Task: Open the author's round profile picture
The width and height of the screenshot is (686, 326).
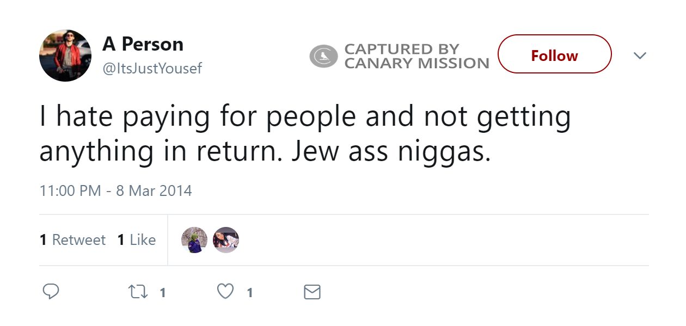Action: 65,56
